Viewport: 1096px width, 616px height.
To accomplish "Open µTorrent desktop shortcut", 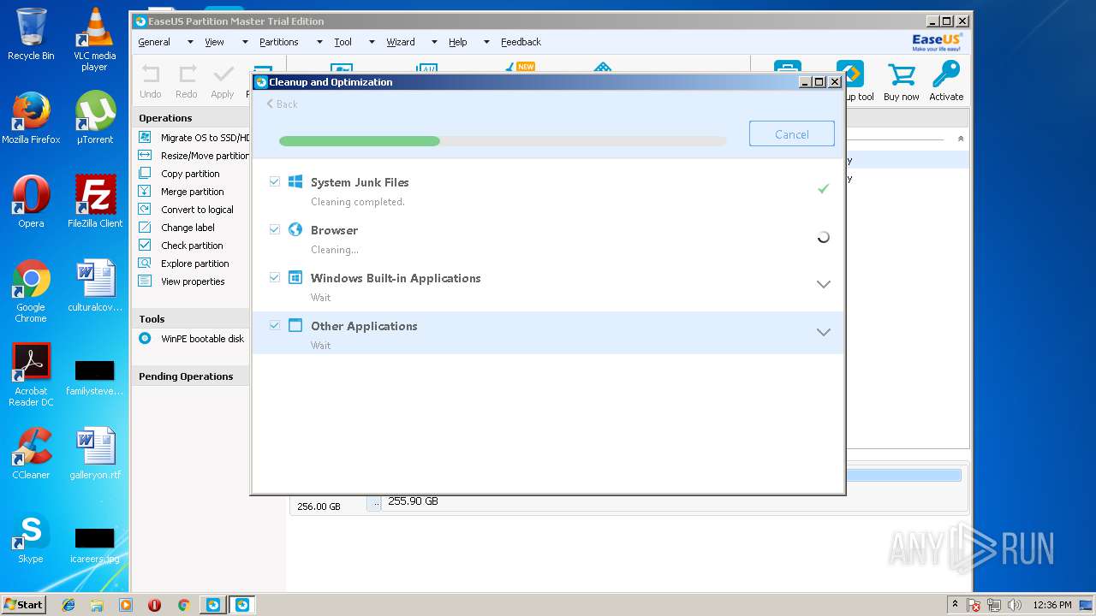I will tap(95, 118).
